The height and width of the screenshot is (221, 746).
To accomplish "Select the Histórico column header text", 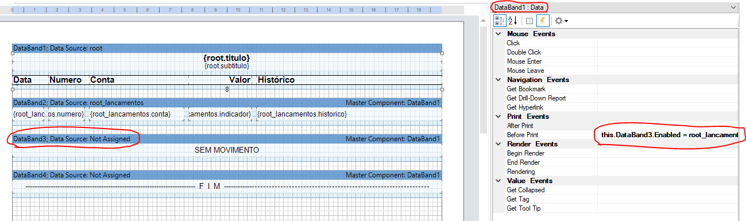I will click(x=276, y=80).
